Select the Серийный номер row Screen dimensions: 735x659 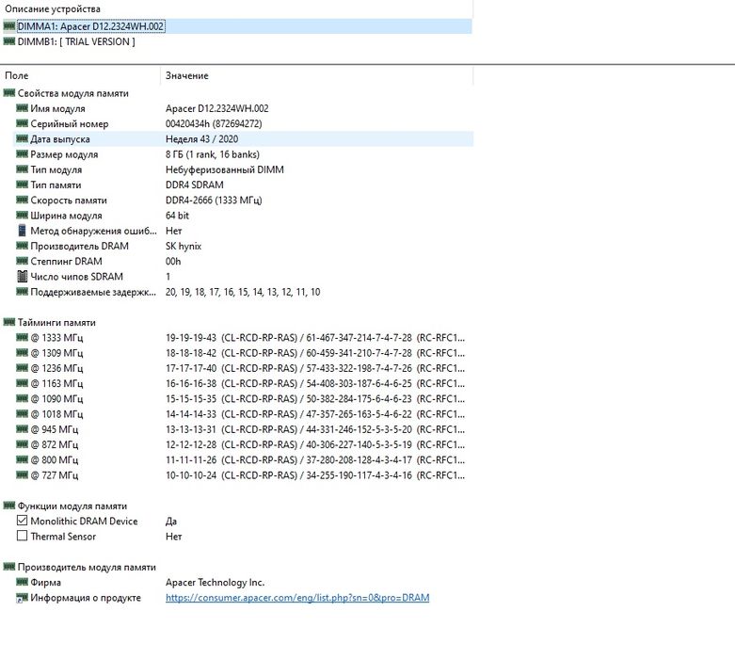[x=243, y=124]
